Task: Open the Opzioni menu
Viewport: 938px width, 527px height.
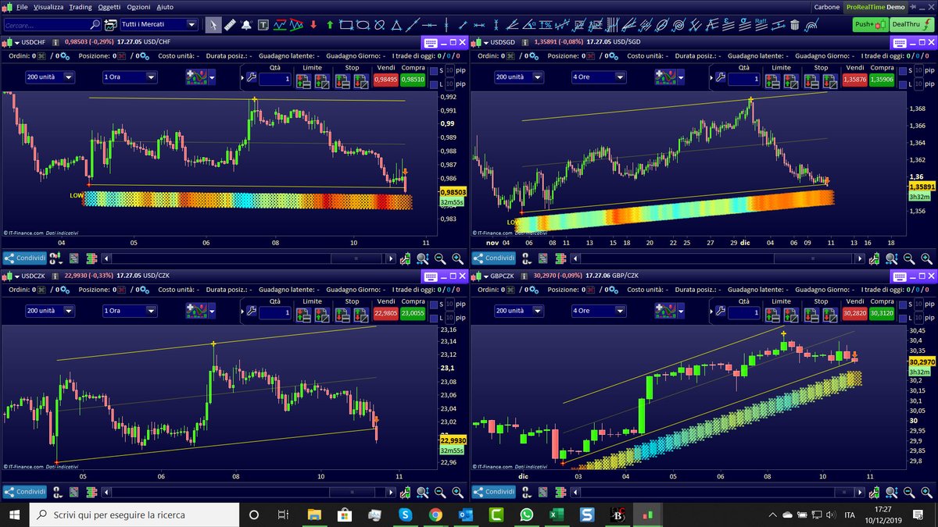Action: point(139,6)
